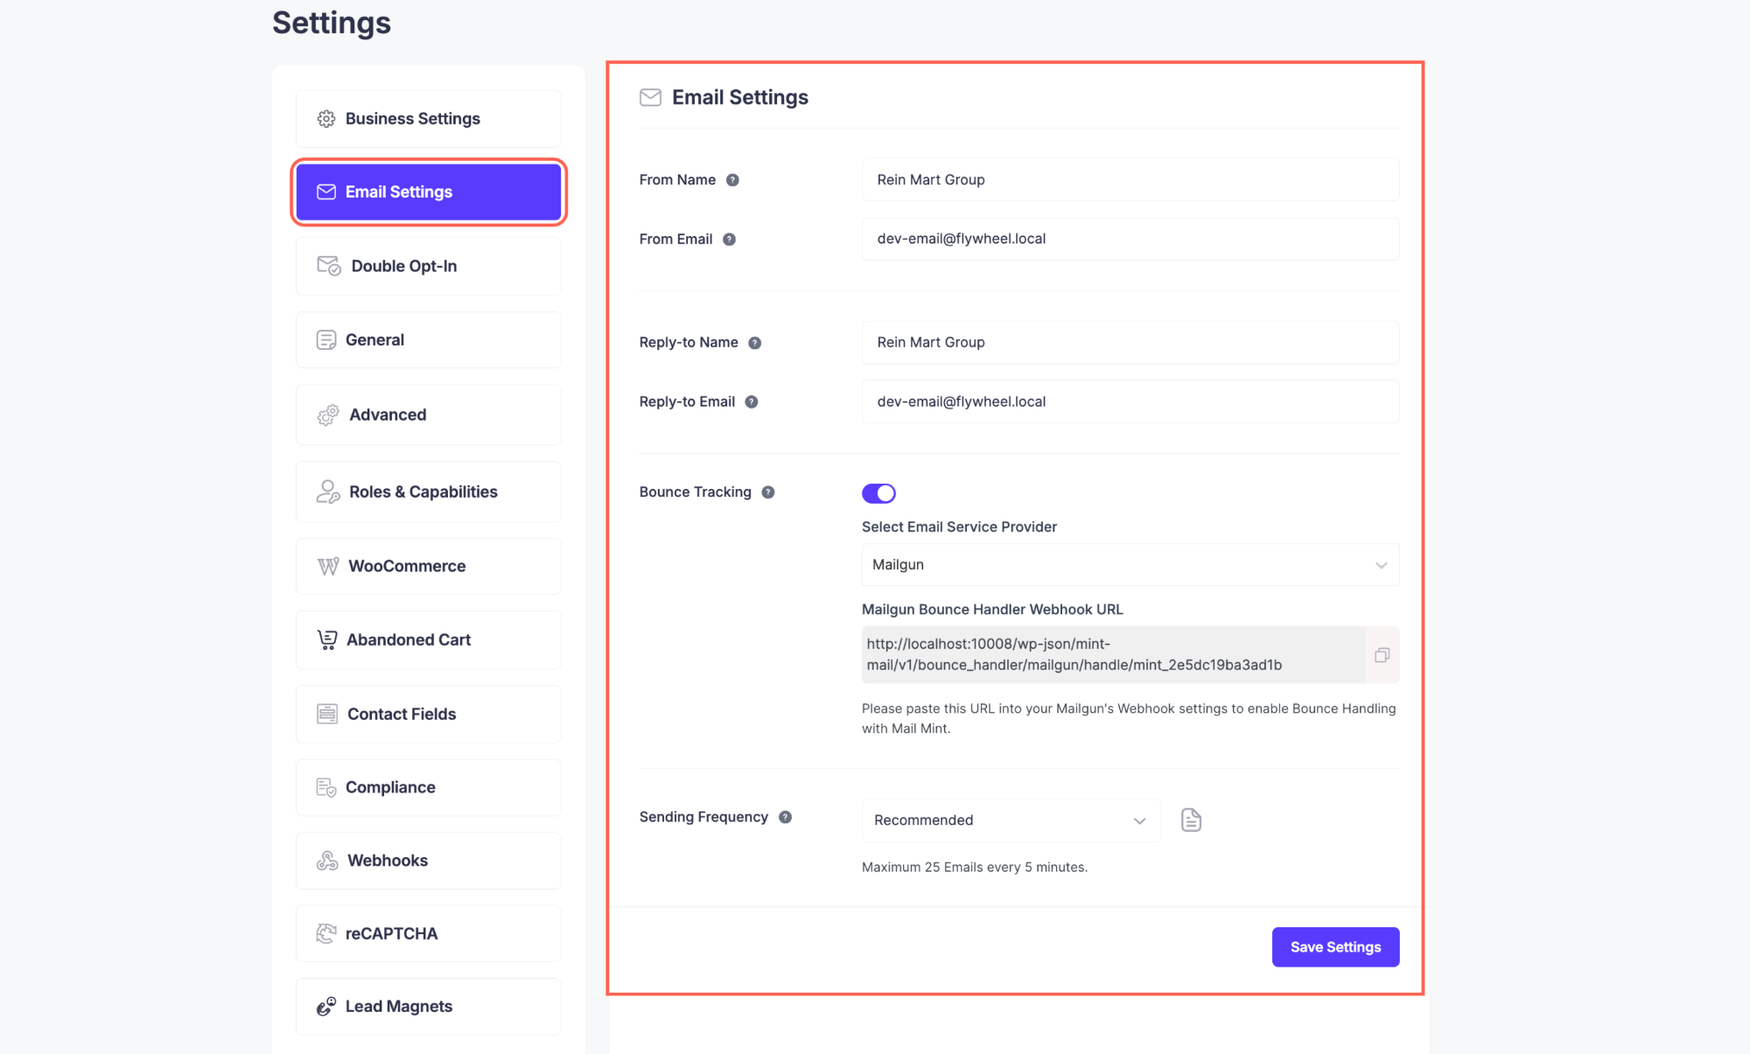This screenshot has width=1750, height=1054.
Task: Click the Advanced gears icon
Action: point(328,415)
